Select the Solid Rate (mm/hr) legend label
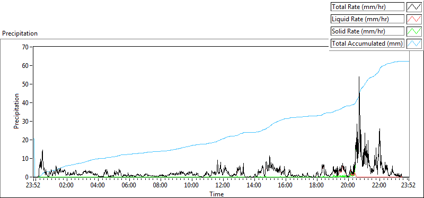424x198 pixels. pos(368,31)
